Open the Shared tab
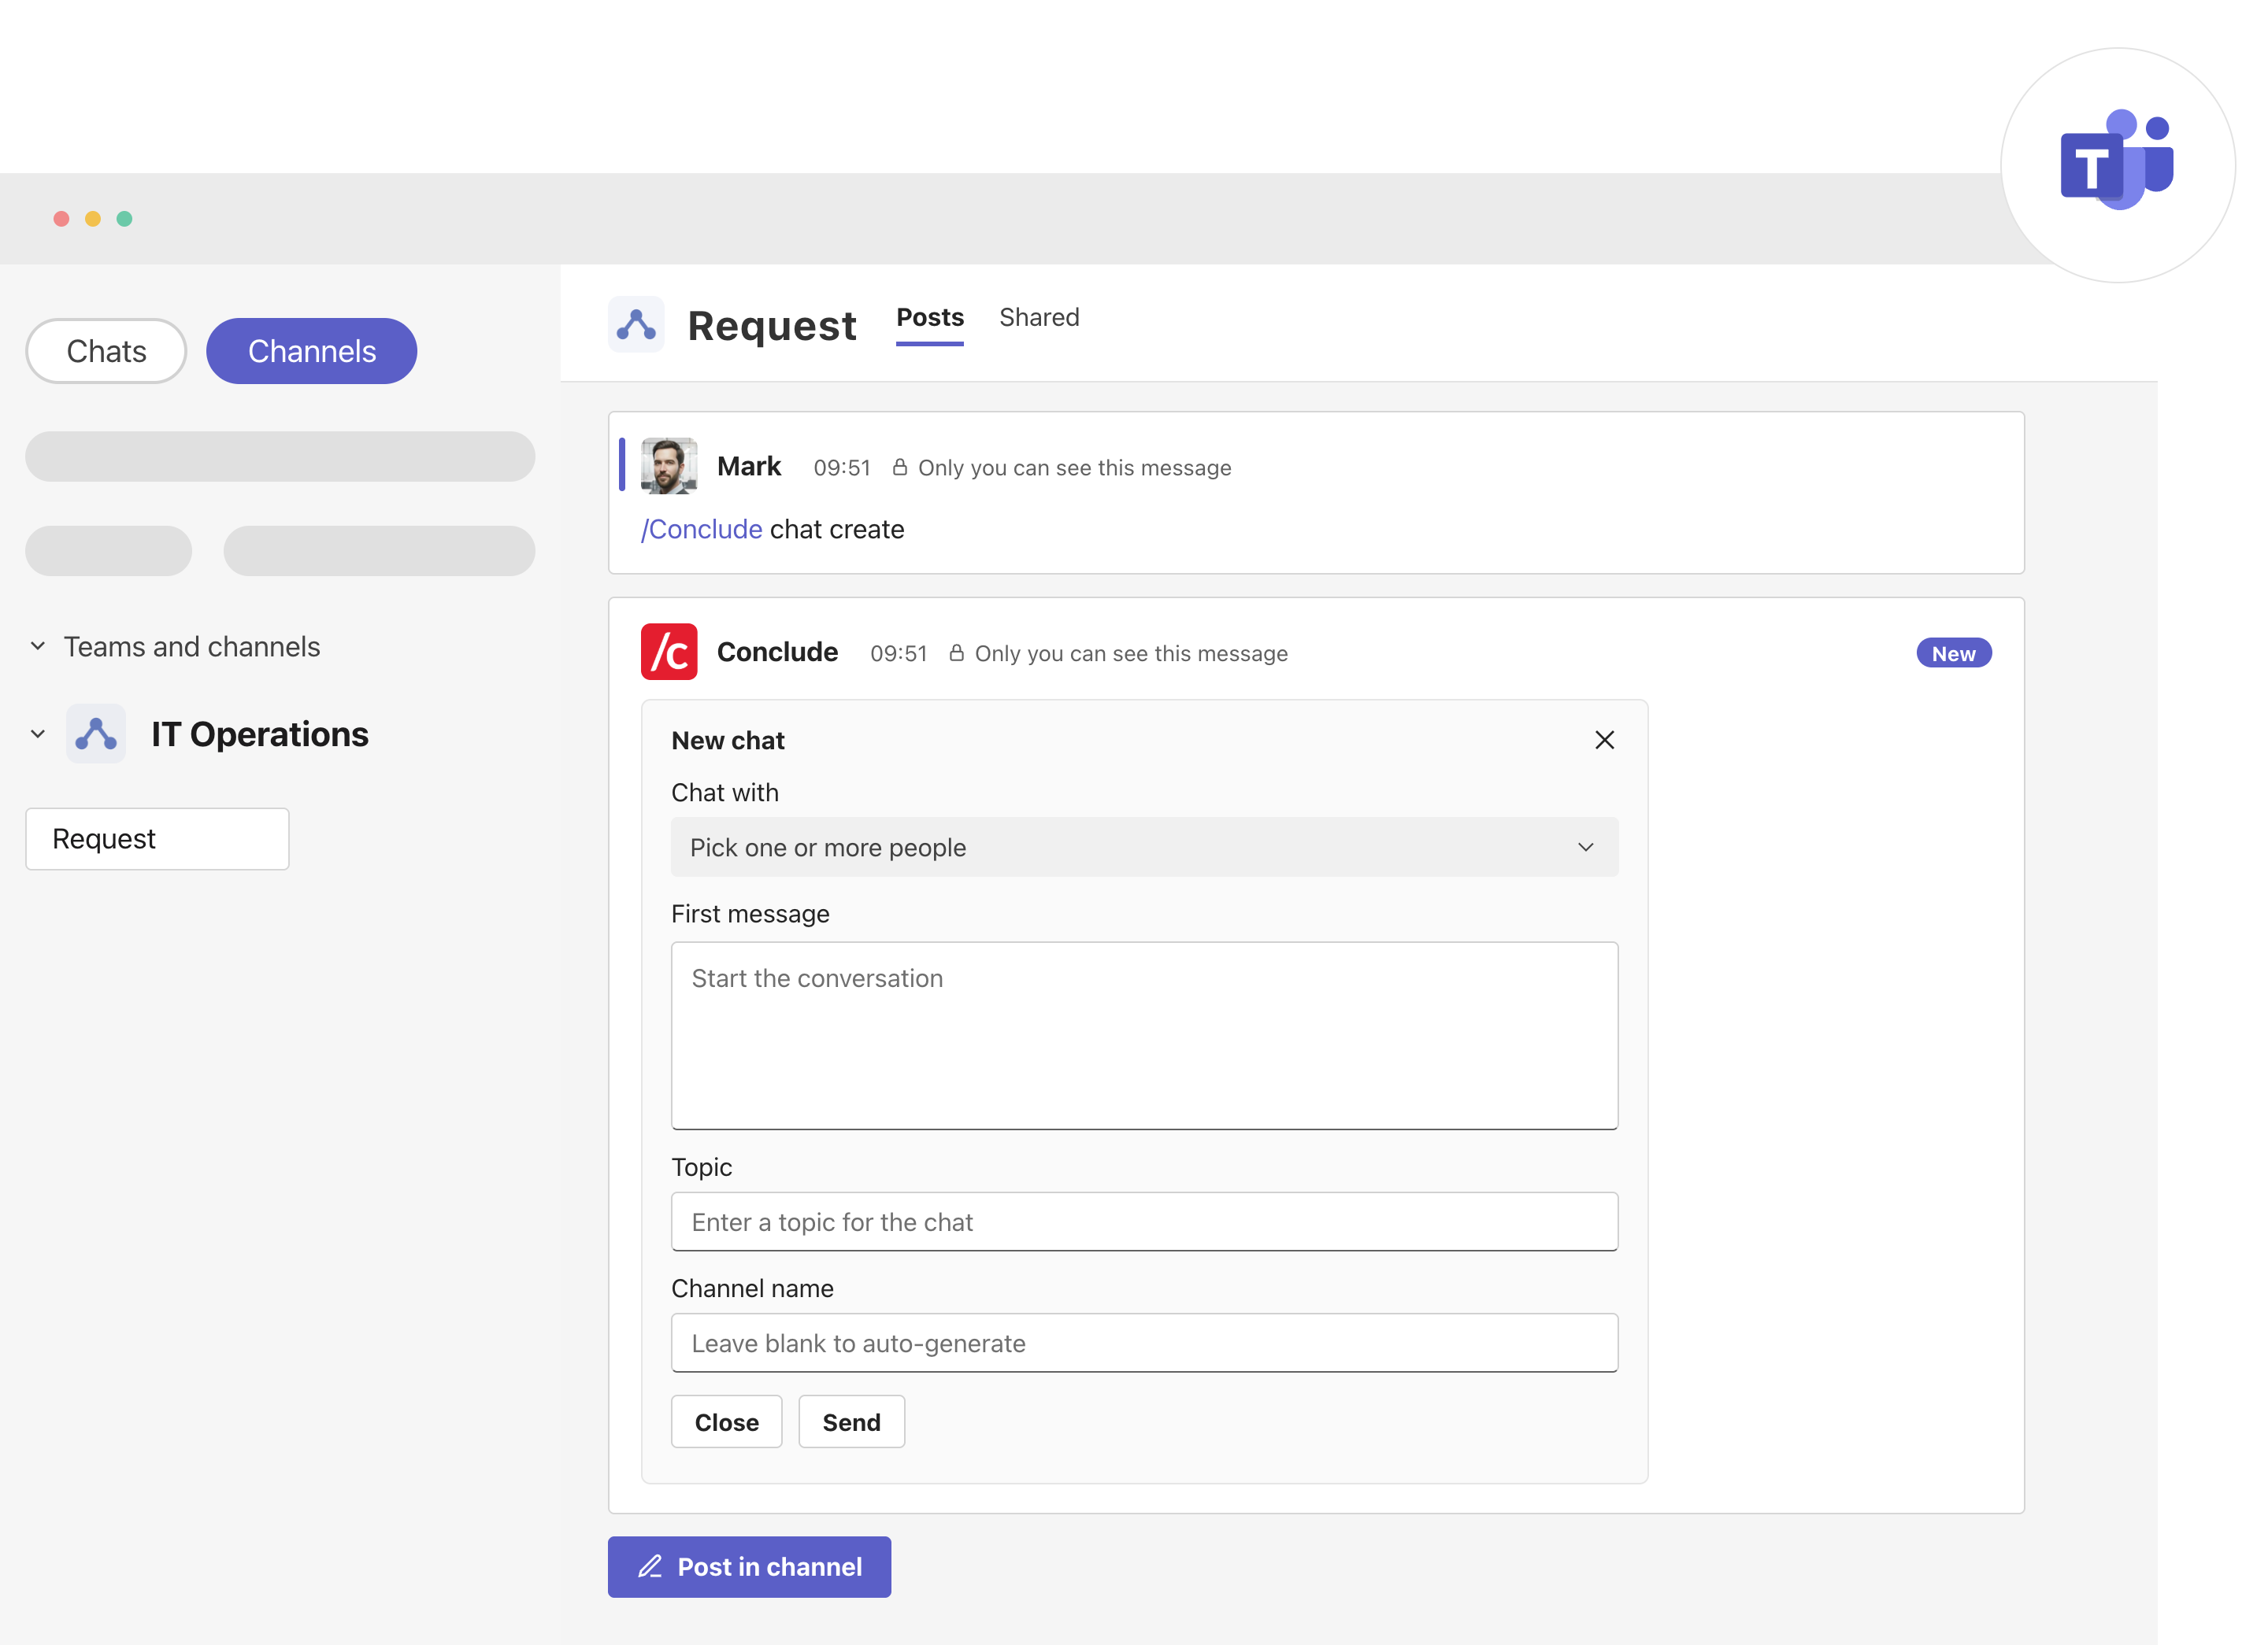 tap(1039, 318)
